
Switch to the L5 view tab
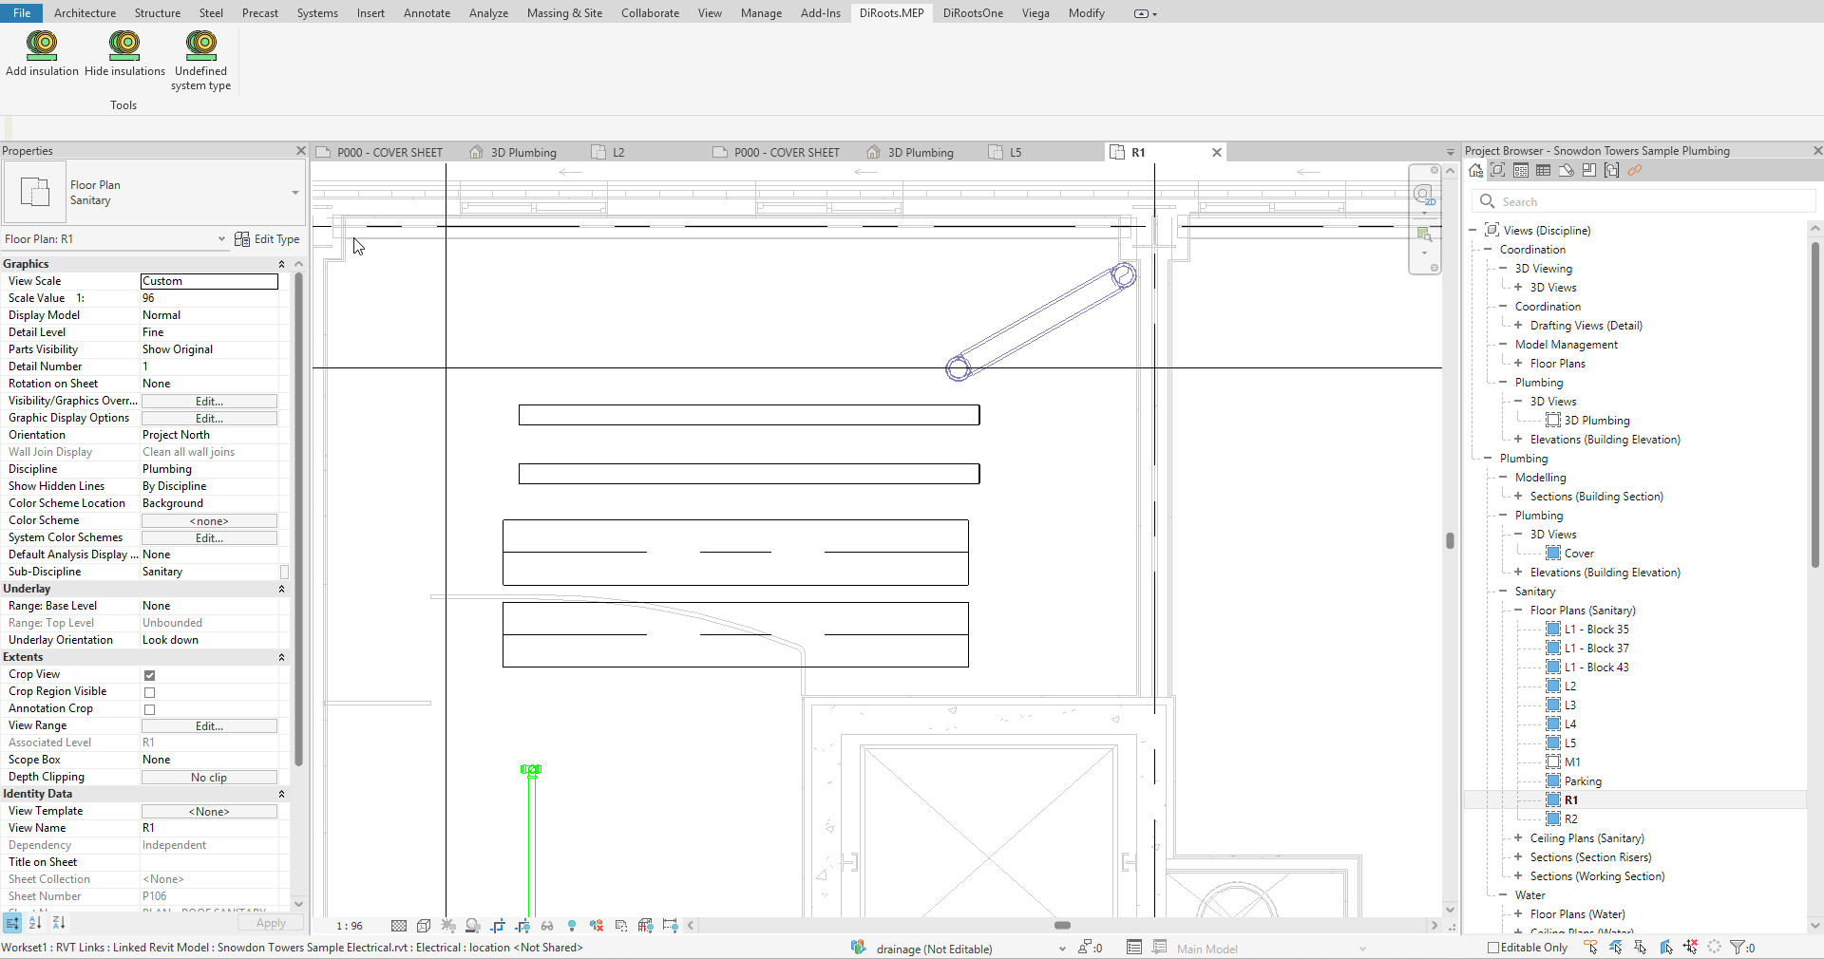(x=1015, y=153)
